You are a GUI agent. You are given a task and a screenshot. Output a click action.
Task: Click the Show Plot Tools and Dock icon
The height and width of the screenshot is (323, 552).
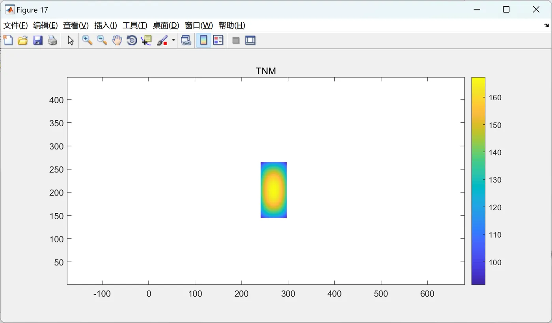(250, 40)
